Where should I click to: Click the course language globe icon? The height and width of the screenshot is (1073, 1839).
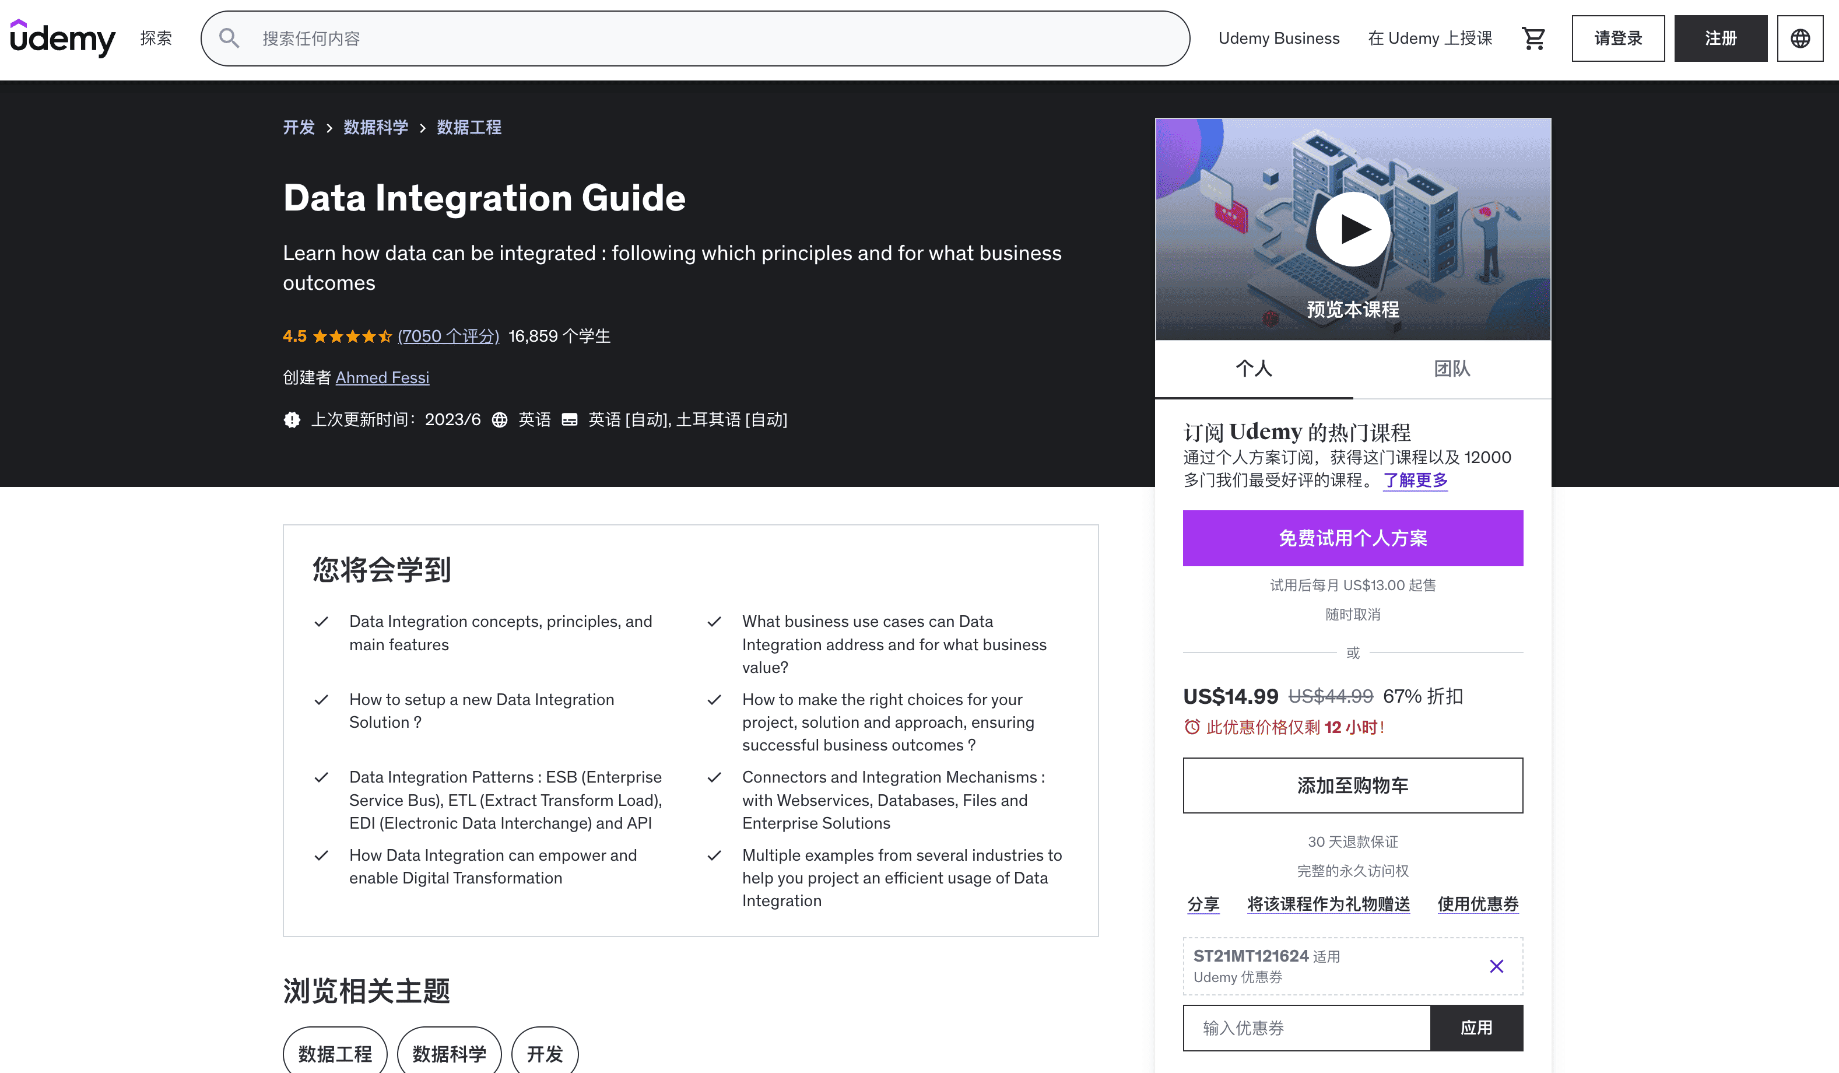click(499, 420)
